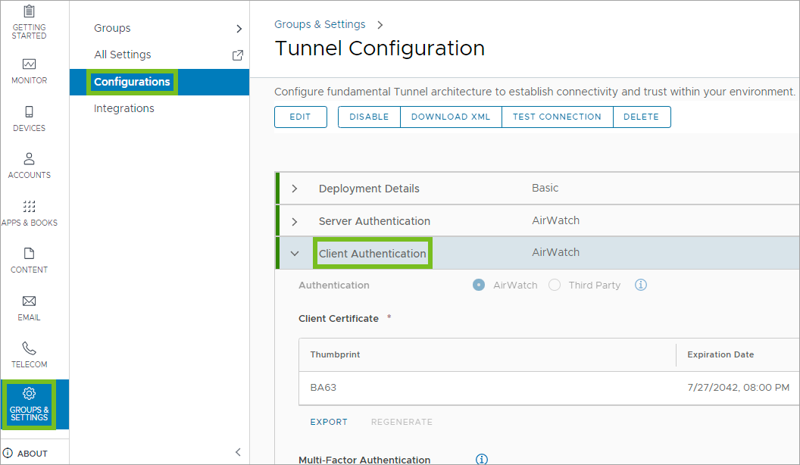The image size is (800, 465).
Task: Click EXPORT certificate link
Action: (x=329, y=422)
